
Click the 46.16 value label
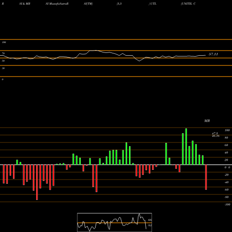216,136
